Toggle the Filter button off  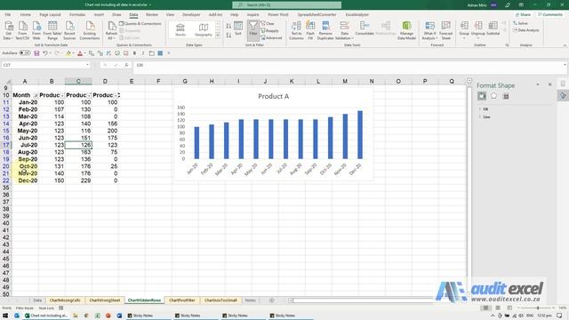tap(252, 29)
